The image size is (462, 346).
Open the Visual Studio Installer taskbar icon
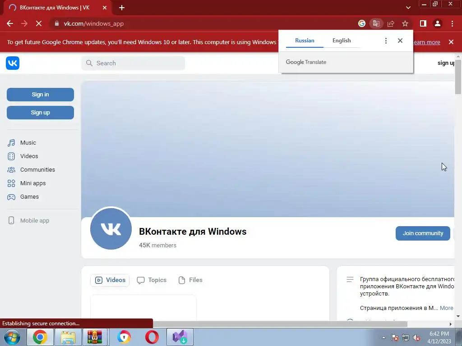point(180,337)
